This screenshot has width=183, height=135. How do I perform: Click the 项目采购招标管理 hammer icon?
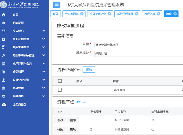[x=4, y=56]
